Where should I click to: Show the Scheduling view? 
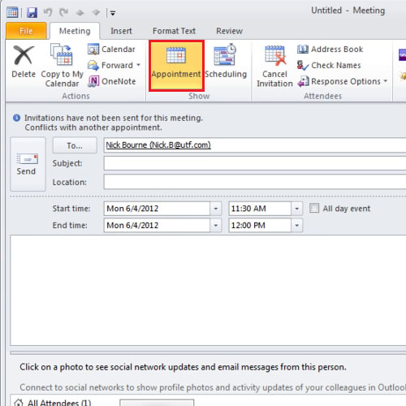[226, 63]
